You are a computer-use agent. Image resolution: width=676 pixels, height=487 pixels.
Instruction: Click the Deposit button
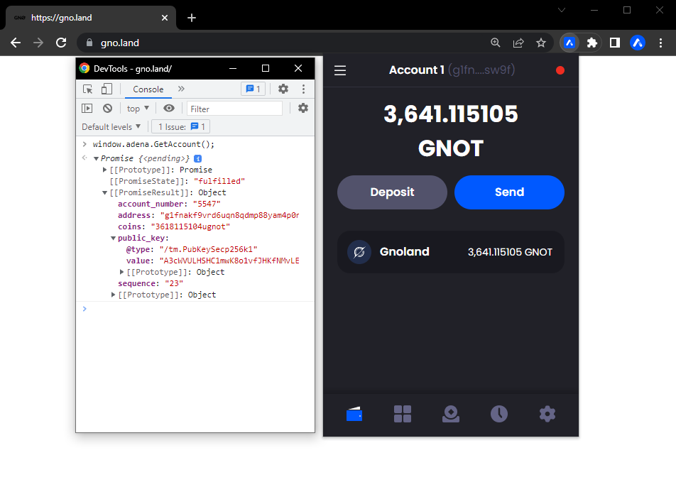click(392, 192)
